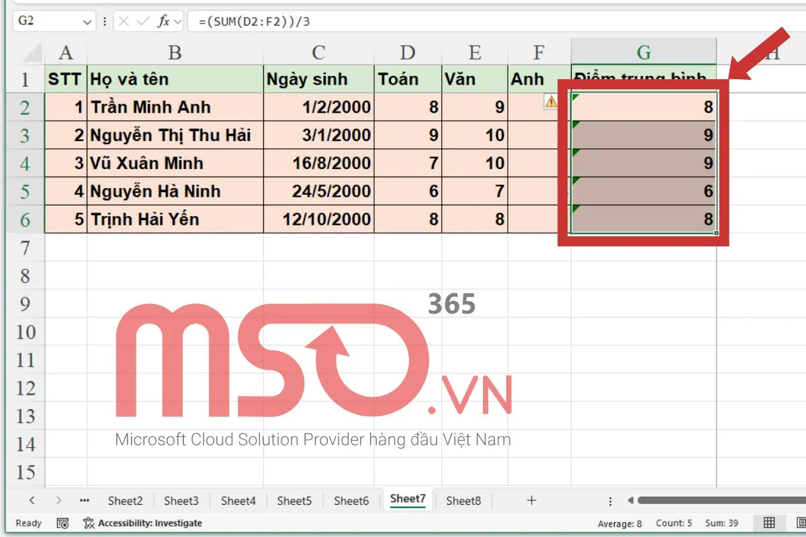Image resolution: width=806 pixels, height=537 pixels.
Task: Activate the Sheet5 tab
Action: tap(294, 500)
